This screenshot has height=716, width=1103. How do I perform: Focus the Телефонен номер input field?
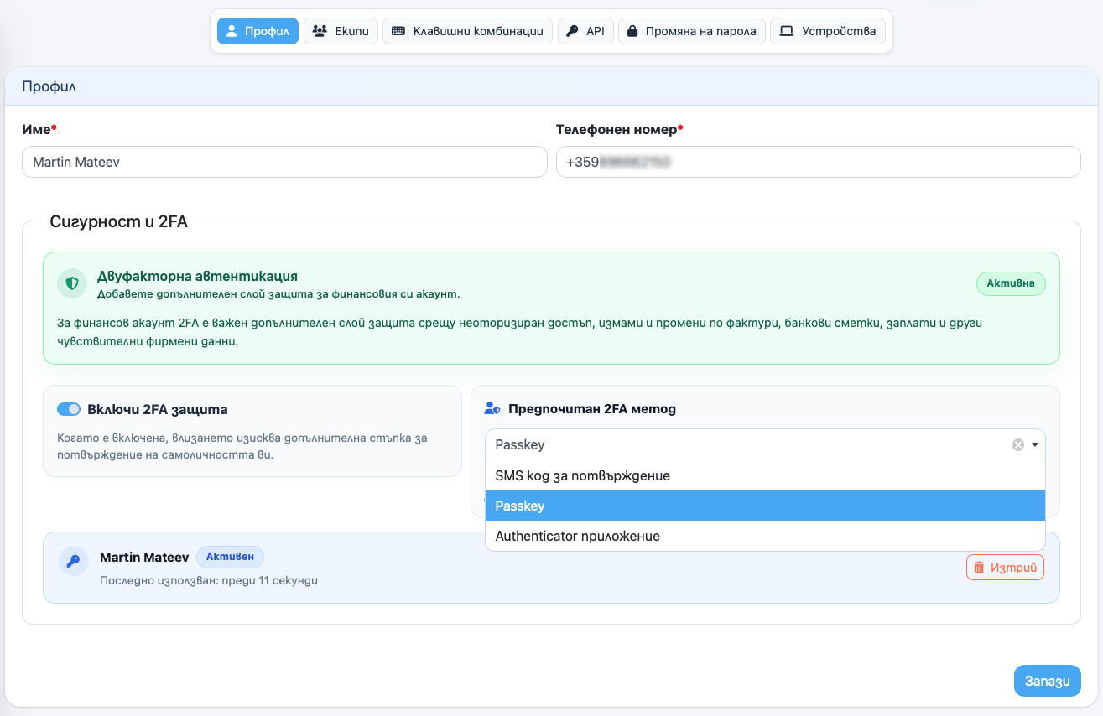818,162
